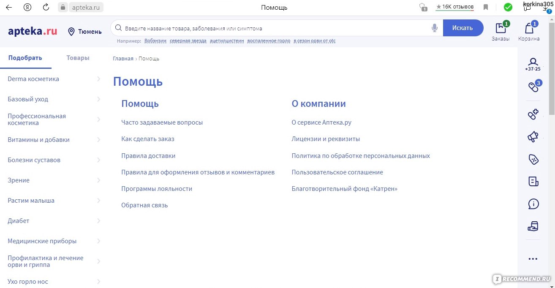Open the info circle icon
This screenshot has width=555, height=288.
point(533,204)
